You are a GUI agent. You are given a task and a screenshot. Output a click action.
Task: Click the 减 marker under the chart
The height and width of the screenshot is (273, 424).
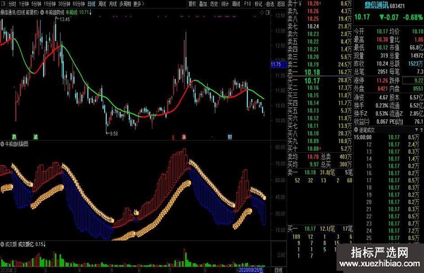[x=36, y=137]
